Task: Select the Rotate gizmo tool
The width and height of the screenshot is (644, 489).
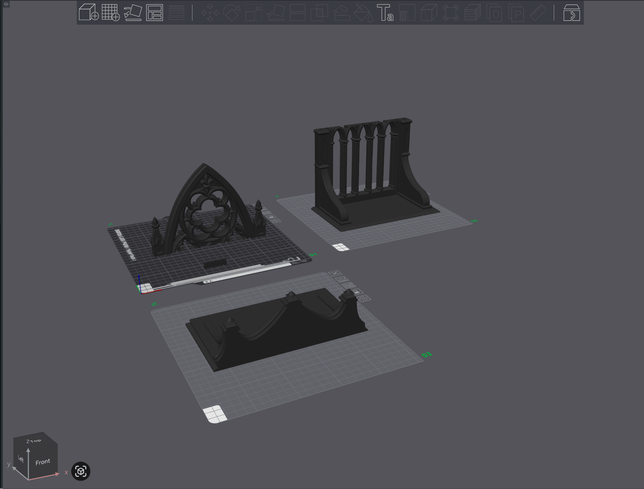Action: tap(232, 13)
